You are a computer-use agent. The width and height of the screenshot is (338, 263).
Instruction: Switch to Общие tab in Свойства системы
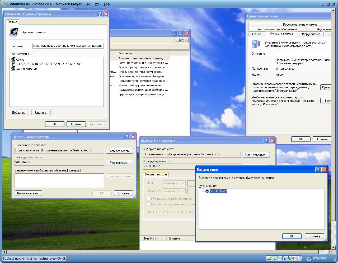coord(257,34)
